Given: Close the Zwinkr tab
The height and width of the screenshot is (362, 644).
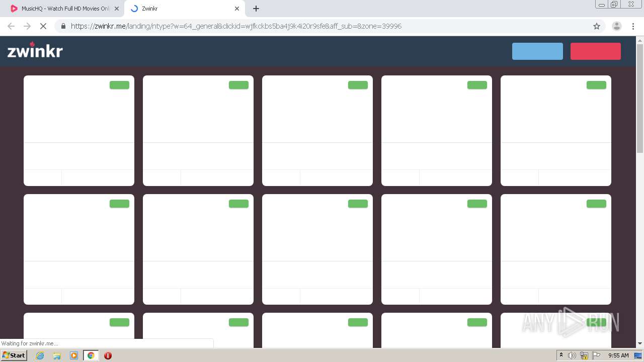Looking at the screenshot, I should (237, 9).
